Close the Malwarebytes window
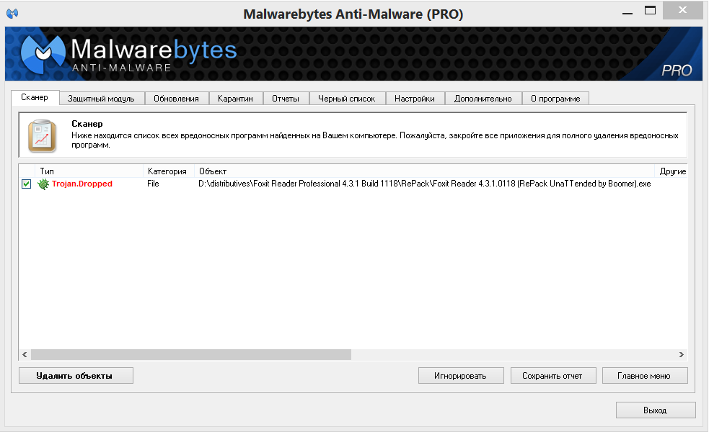This screenshot has height=432, width=709. [x=683, y=10]
